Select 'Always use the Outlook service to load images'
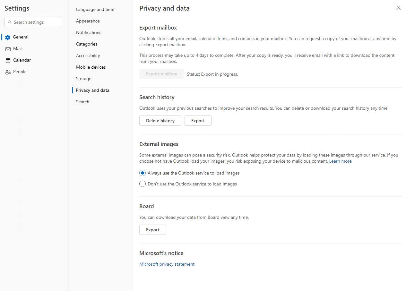The width and height of the screenshot is (406, 291). click(x=142, y=173)
